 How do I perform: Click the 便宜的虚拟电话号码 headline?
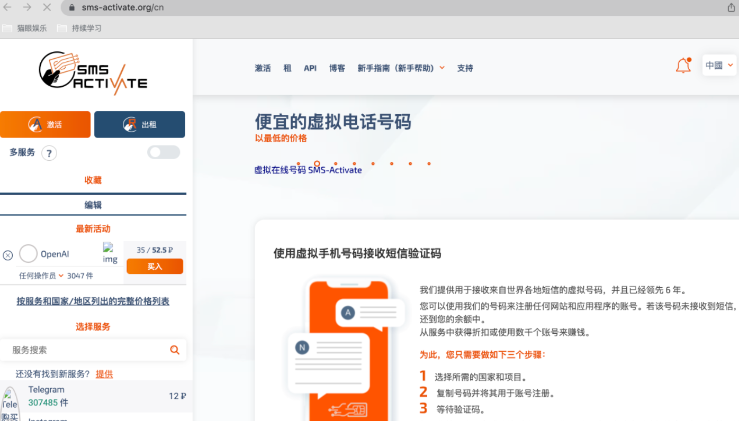pos(333,122)
